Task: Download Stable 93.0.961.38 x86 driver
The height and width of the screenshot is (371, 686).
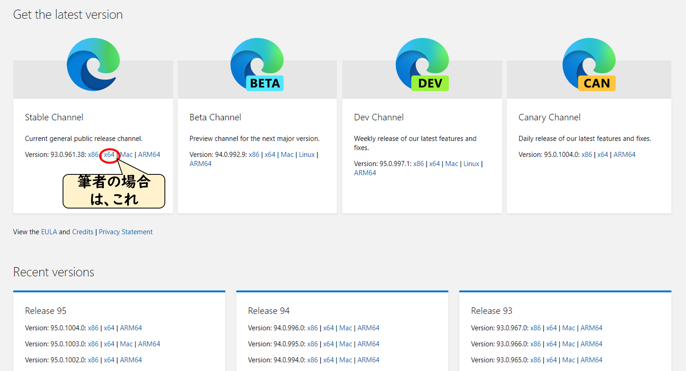Action: [93, 155]
